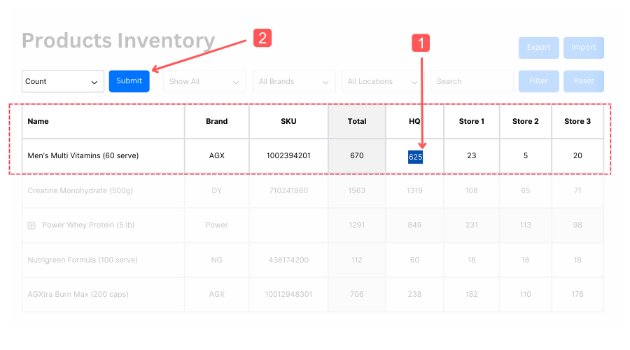
Task: Click the Import button
Action: [583, 48]
